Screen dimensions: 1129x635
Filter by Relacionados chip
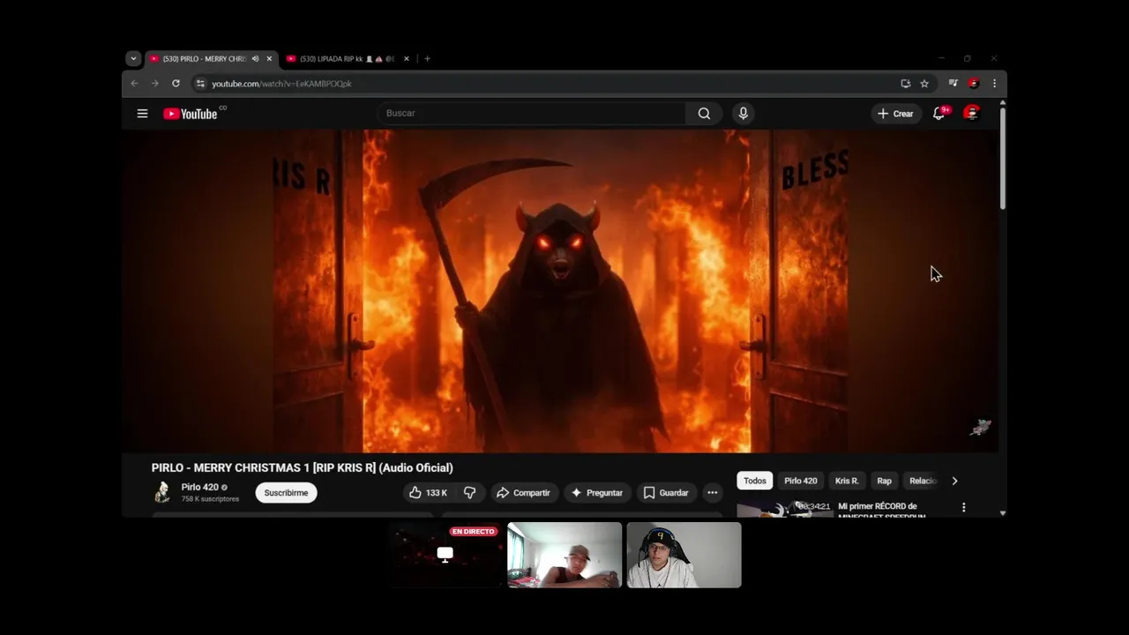923,481
